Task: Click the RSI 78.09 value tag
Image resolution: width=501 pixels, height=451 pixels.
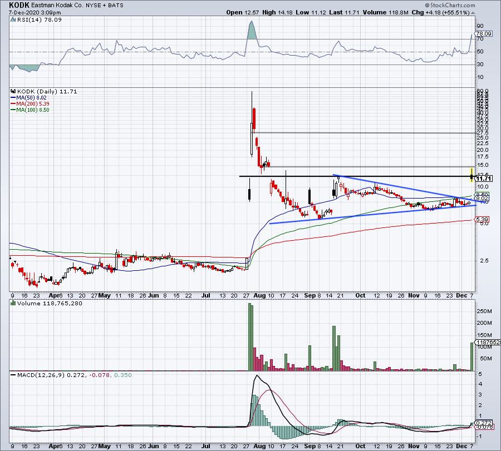Action: [x=483, y=33]
